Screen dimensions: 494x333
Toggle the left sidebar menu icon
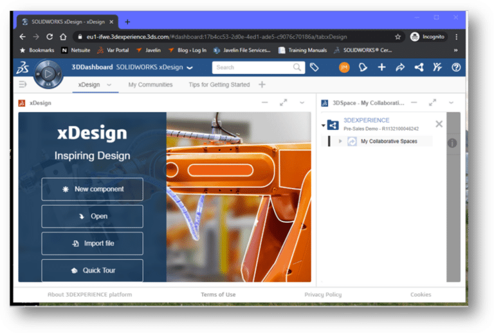point(23,84)
